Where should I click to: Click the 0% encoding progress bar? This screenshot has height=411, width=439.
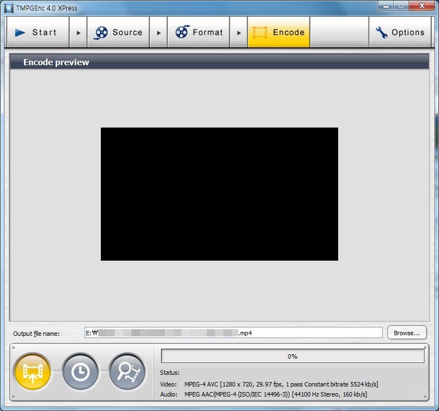tap(292, 356)
